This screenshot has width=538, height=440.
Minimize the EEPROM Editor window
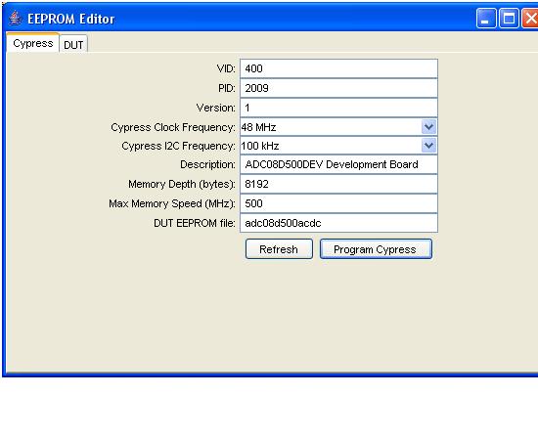click(486, 19)
